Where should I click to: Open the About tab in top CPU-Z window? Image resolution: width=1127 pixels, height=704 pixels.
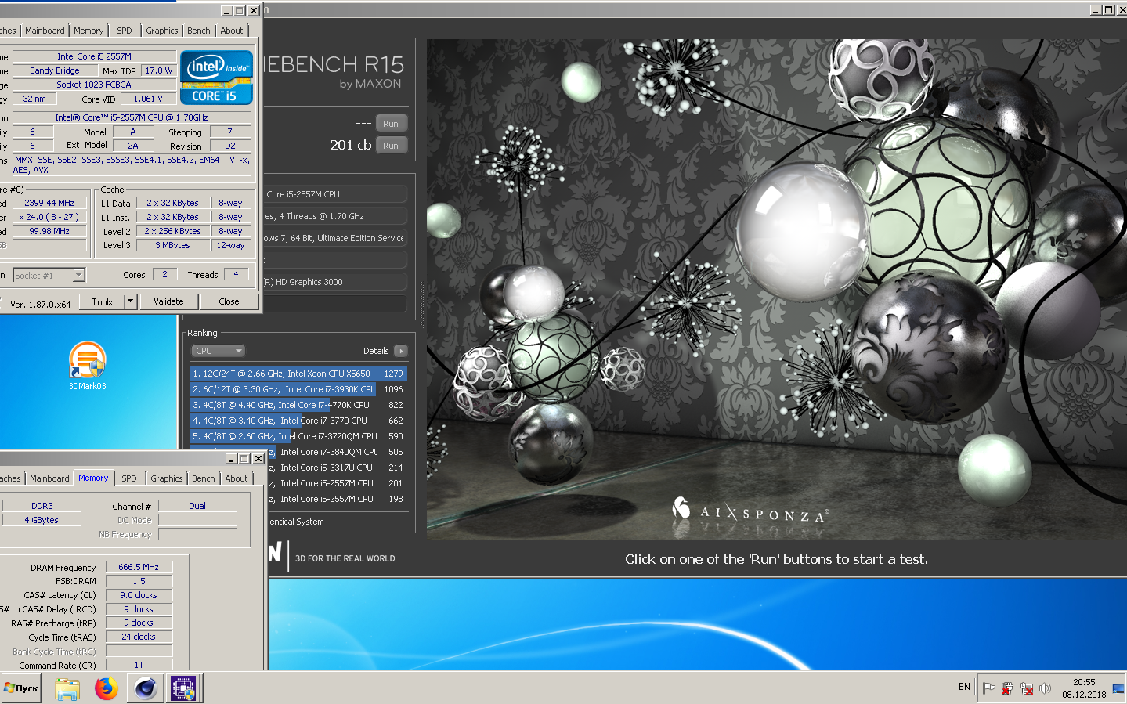point(232,31)
